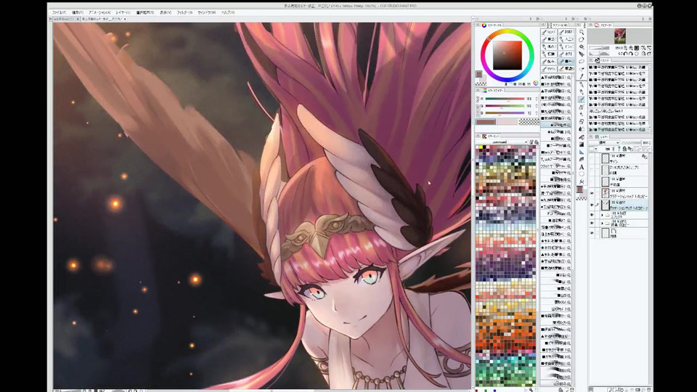This screenshot has height=392, width=697.
Task: Select the Correct line tool
Action: tap(582, 181)
